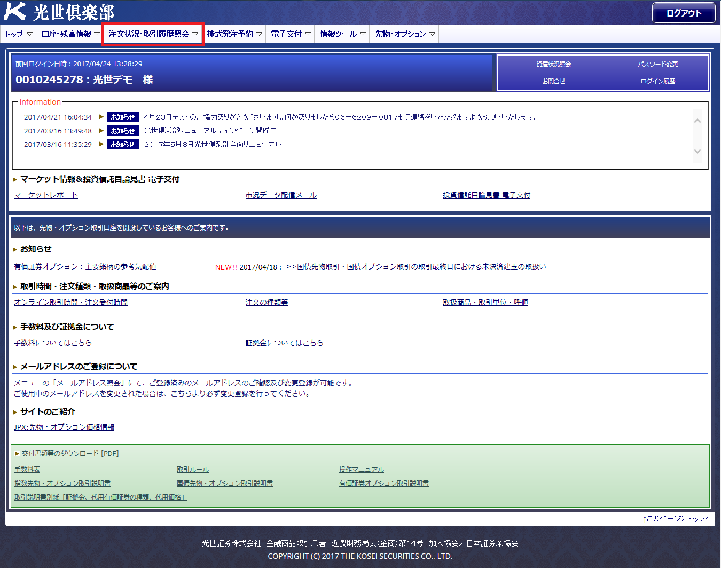
Task: Open the トップ menu
Action: [18, 34]
